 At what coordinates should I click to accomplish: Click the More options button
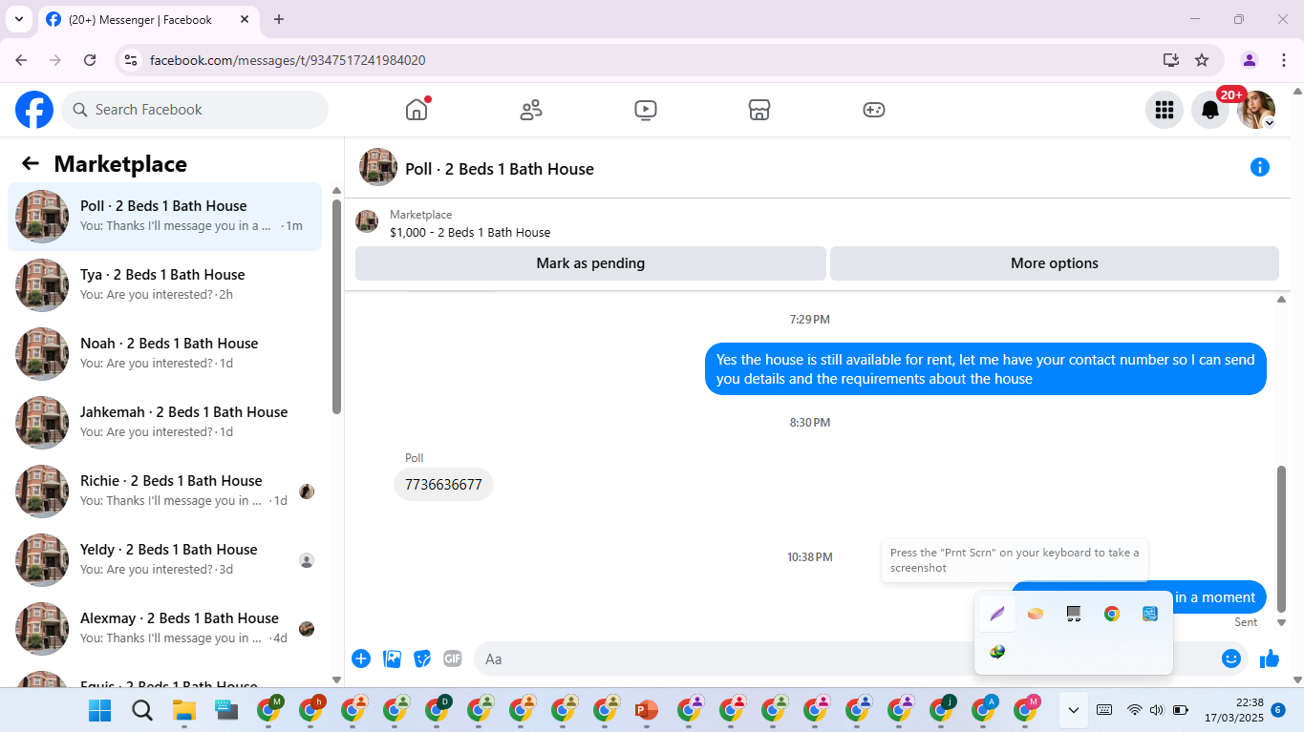(1055, 263)
